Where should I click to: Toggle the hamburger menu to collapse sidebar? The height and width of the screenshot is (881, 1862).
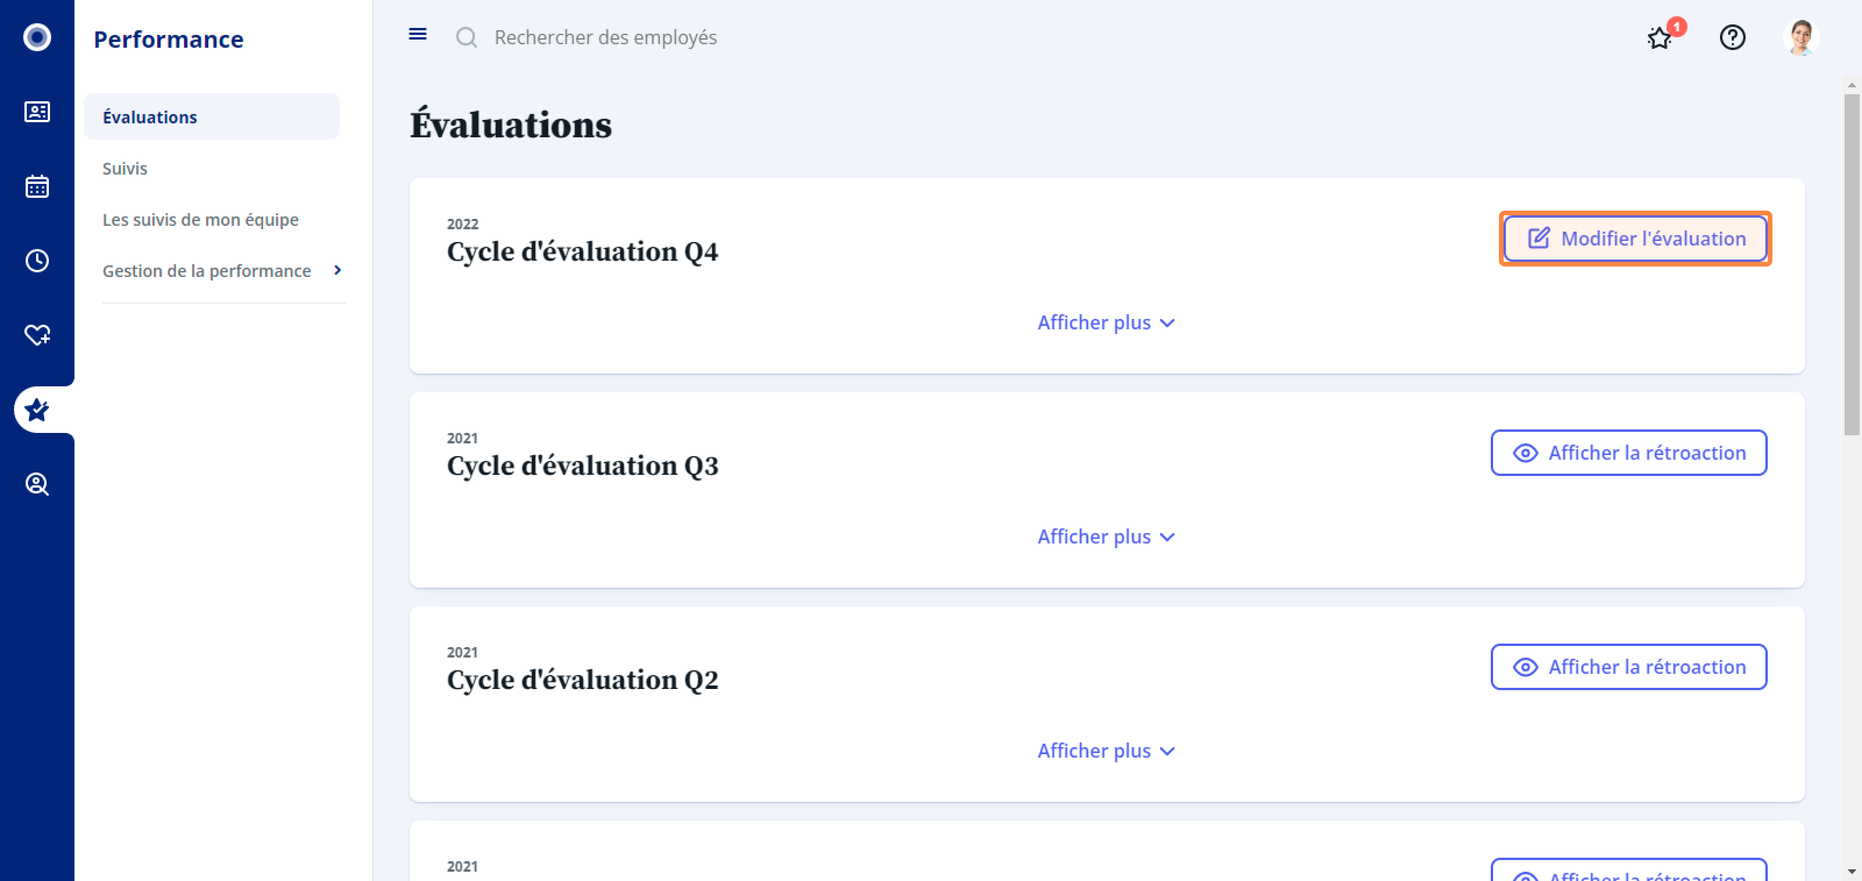point(418,35)
